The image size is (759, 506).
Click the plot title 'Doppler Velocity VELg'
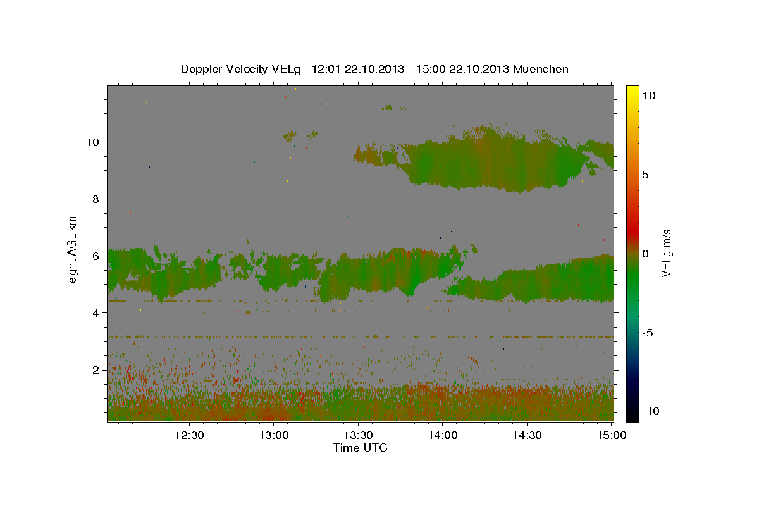coord(242,69)
